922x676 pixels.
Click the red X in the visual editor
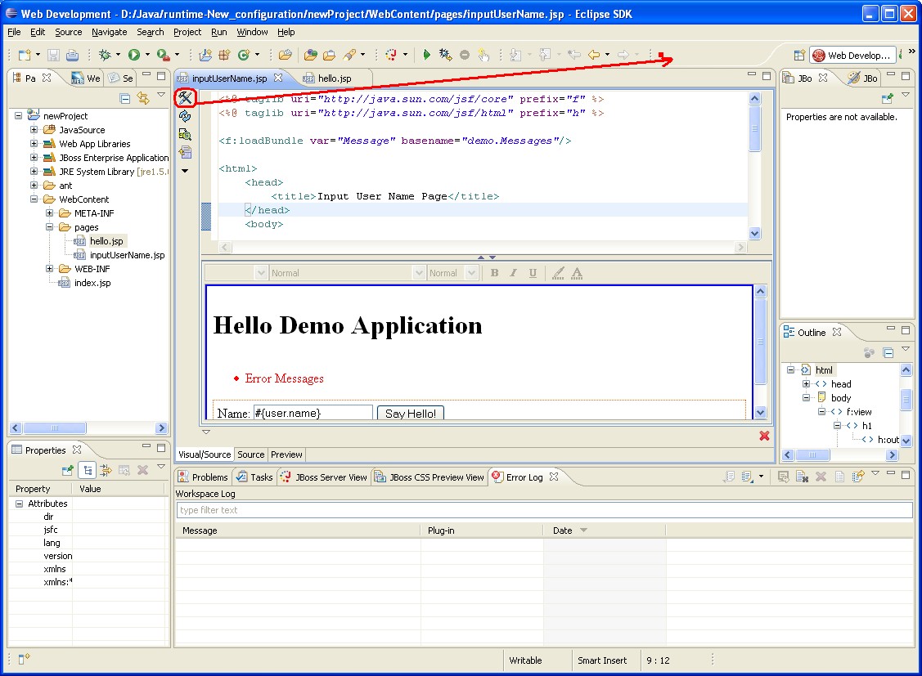pos(764,436)
